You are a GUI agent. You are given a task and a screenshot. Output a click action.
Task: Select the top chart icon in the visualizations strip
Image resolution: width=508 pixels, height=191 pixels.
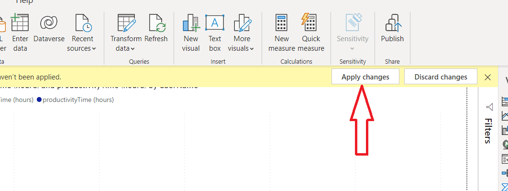click(505, 101)
